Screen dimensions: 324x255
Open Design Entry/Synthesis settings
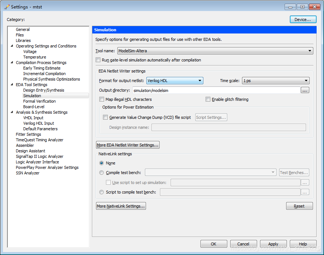tap(44, 90)
